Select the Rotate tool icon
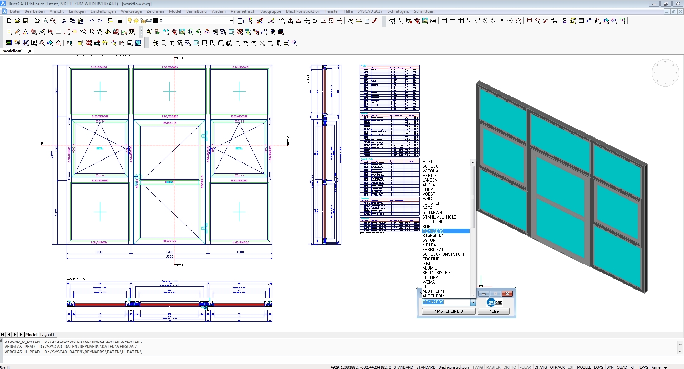 click(x=315, y=21)
